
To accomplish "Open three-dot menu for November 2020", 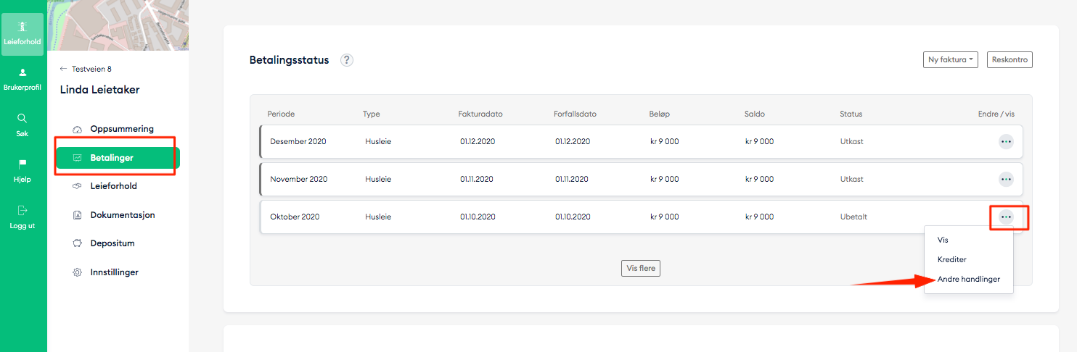I will [x=1006, y=179].
